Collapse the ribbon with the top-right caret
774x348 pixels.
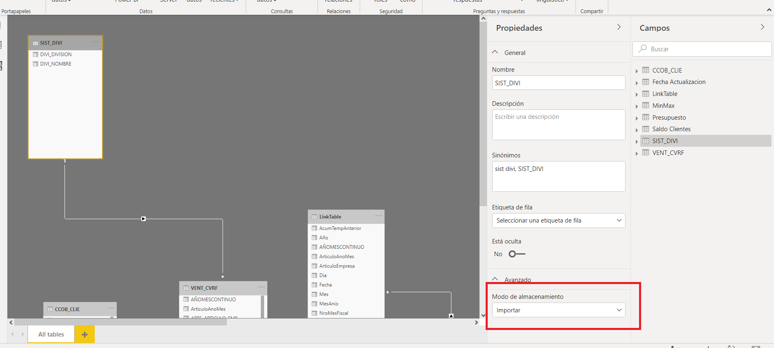(x=769, y=10)
